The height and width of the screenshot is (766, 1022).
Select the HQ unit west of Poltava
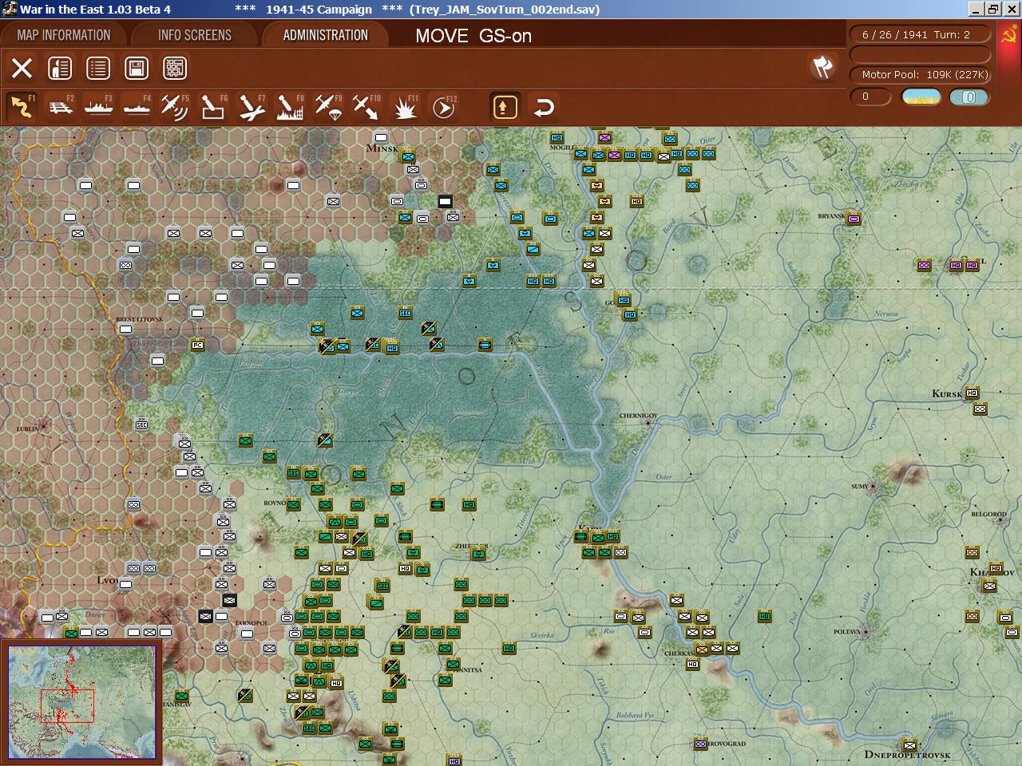[x=764, y=616]
